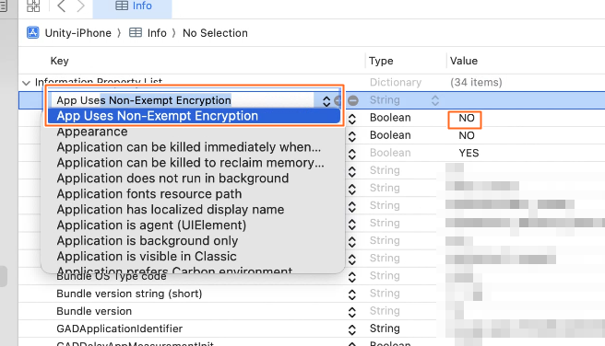Screen dimensions: 605x346
Task: Click the Value column header
Action: coord(463,61)
